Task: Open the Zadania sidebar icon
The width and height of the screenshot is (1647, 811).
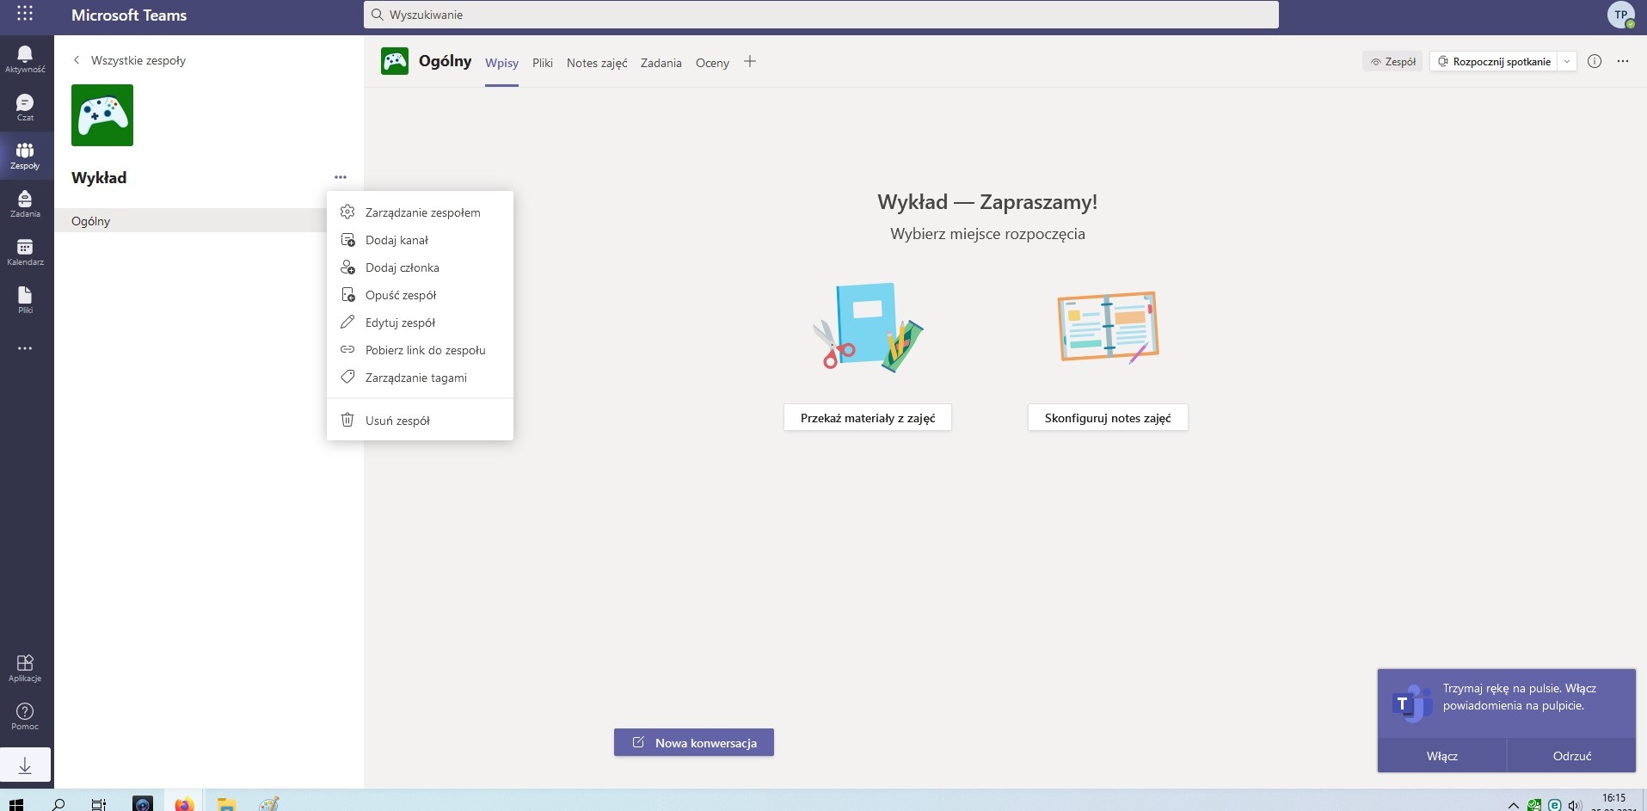Action: (x=25, y=204)
